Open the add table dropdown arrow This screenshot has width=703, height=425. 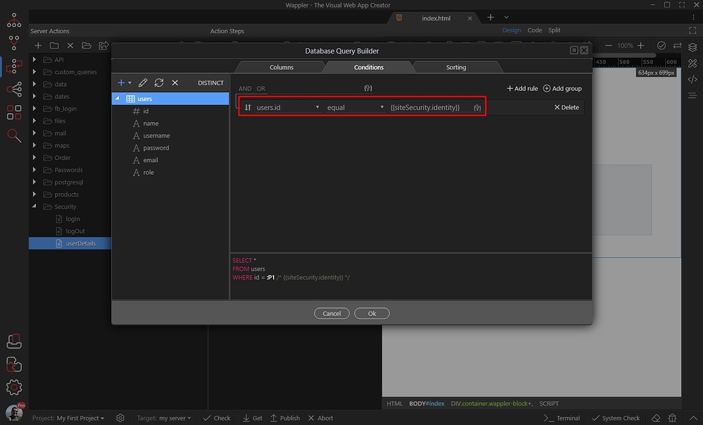click(130, 83)
